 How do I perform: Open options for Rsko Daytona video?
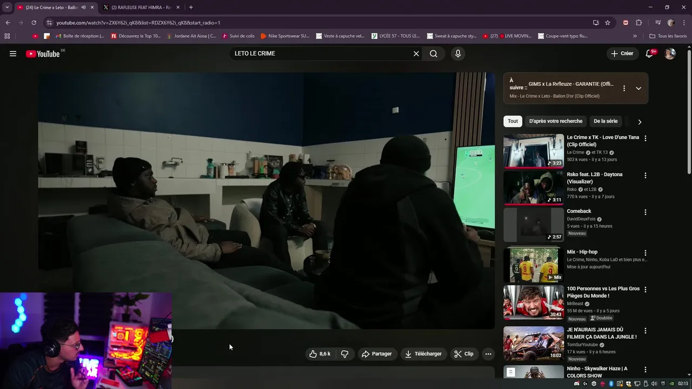click(645, 176)
